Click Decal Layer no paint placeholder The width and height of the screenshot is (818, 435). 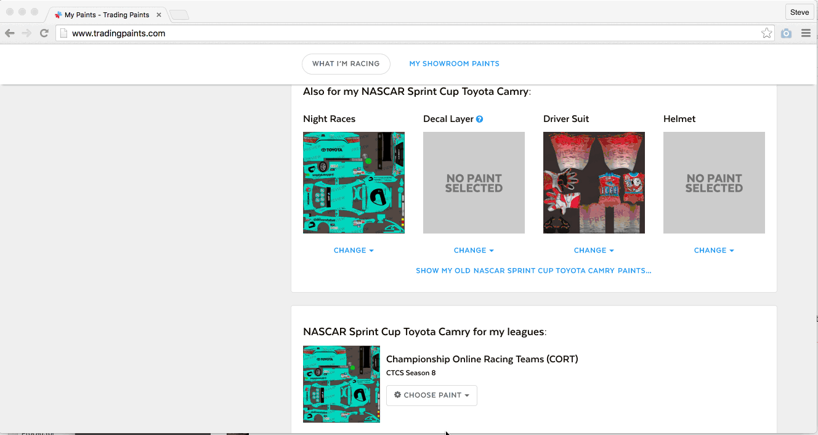pyautogui.click(x=474, y=182)
